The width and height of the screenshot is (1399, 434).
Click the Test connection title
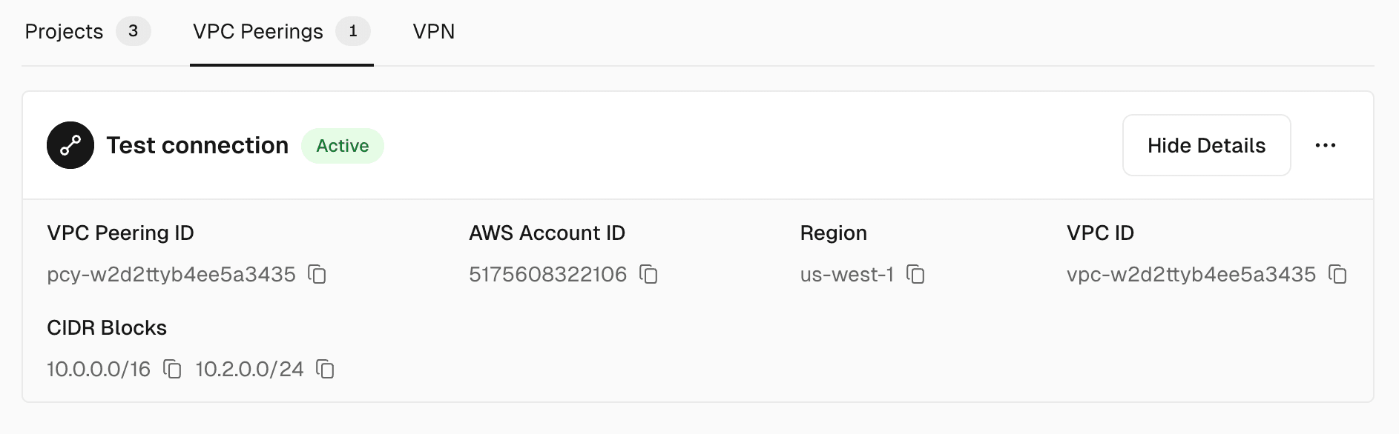click(x=197, y=145)
